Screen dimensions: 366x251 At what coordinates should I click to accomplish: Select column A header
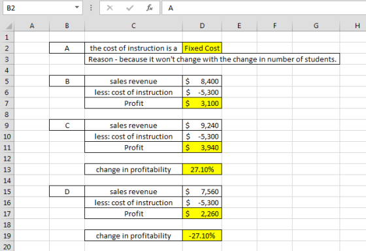[x=32, y=25]
